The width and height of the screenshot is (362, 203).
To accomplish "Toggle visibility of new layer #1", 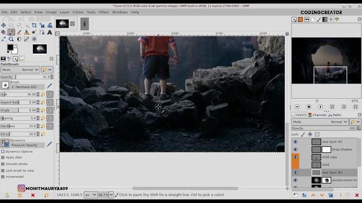I will click(295, 142).
